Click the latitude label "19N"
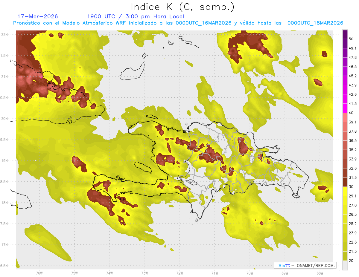The width and height of the screenshot is (359, 277). (x=4, y=161)
